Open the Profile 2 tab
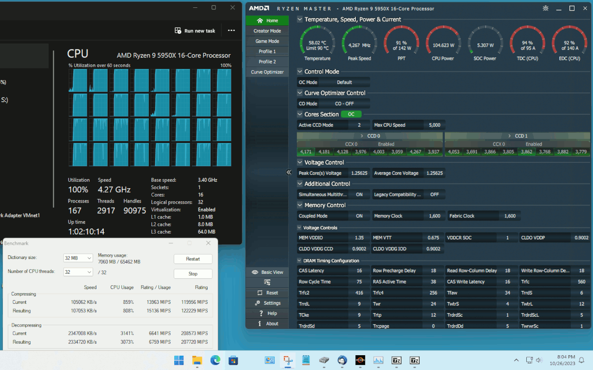Screen dimensions: 593x370 point(267,62)
